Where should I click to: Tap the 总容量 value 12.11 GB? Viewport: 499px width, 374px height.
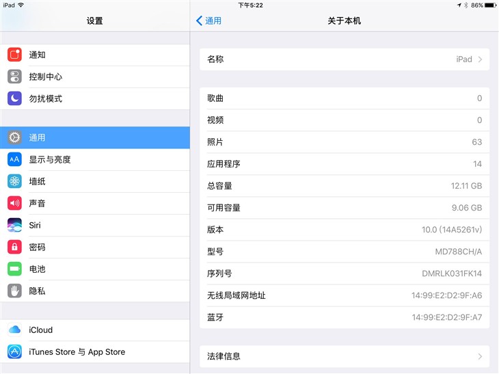coord(467,186)
